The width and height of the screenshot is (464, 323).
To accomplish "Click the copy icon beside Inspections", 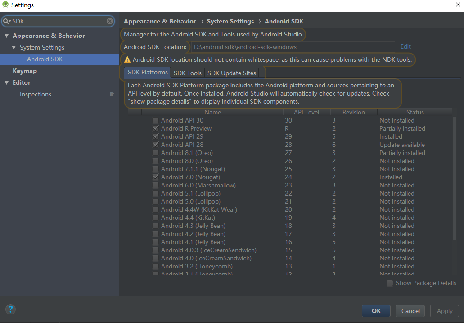I will 112,95.
